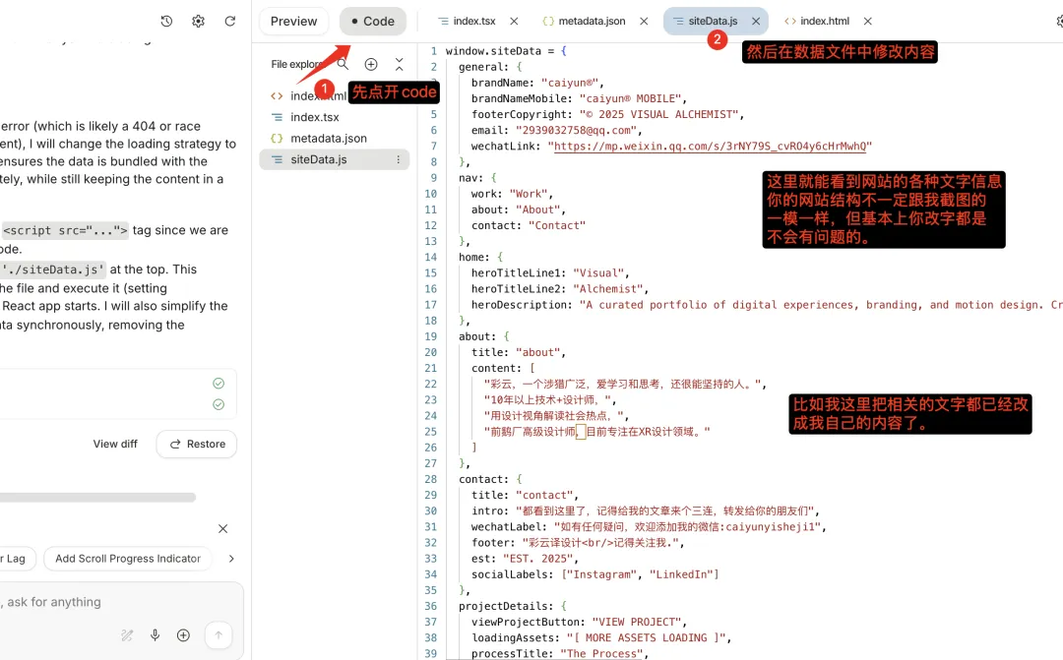Click the refresh arrow icon
This screenshot has width=1063, height=660.
tap(230, 21)
